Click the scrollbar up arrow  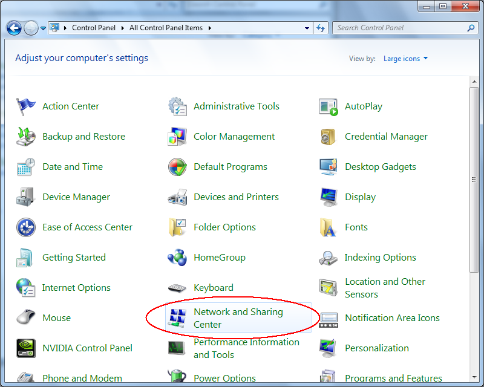point(474,82)
